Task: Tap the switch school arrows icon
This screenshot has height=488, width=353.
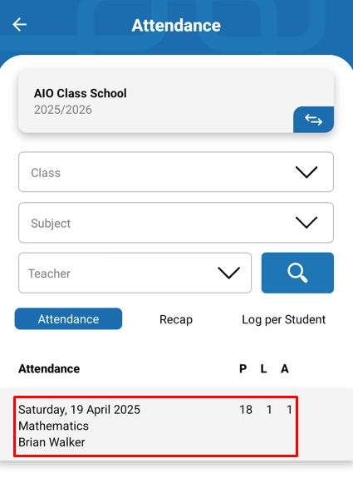Action: [313, 120]
